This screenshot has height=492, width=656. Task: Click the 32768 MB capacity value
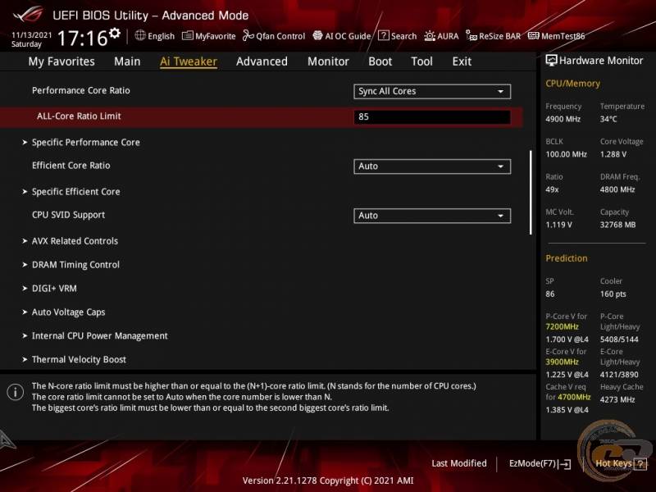coord(618,225)
